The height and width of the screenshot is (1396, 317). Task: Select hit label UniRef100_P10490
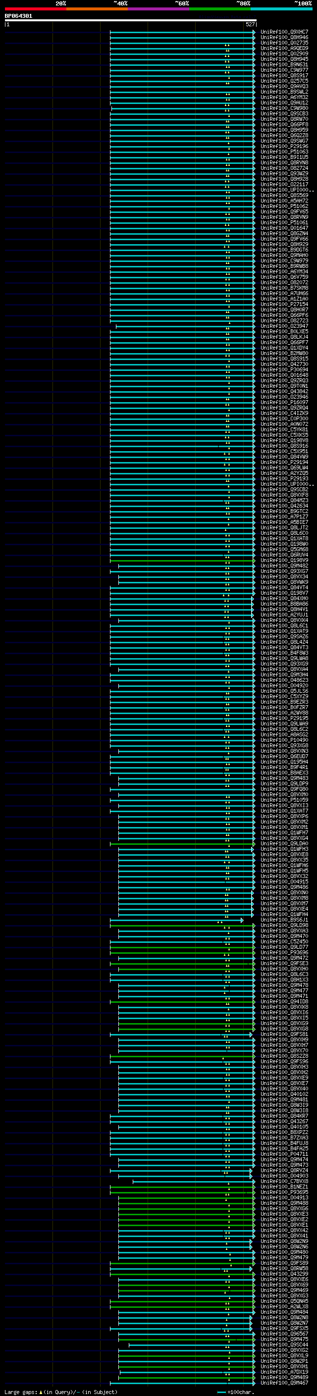pyautogui.click(x=284, y=740)
